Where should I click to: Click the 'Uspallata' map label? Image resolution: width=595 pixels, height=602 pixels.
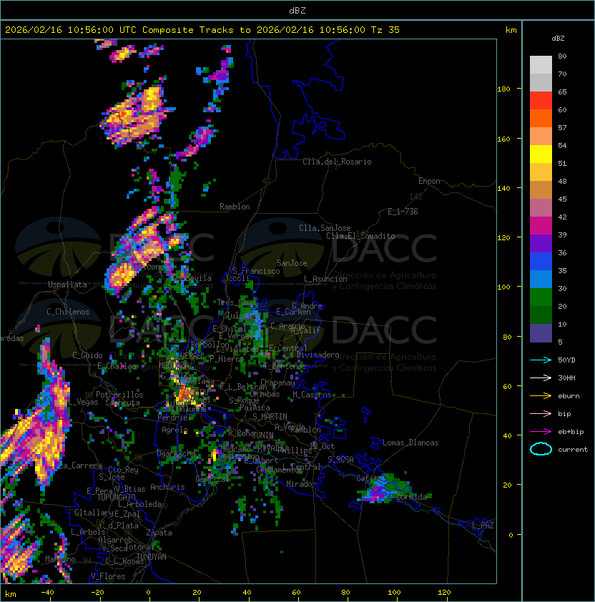(67, 285)
